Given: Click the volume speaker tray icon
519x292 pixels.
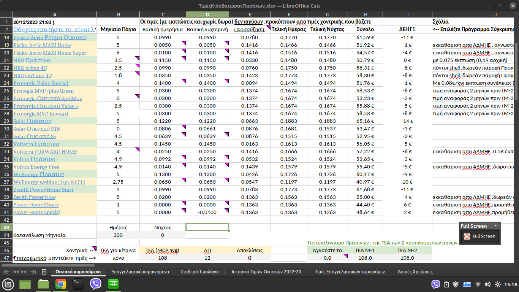Looking at the screenshot, I should click(487, 284).
